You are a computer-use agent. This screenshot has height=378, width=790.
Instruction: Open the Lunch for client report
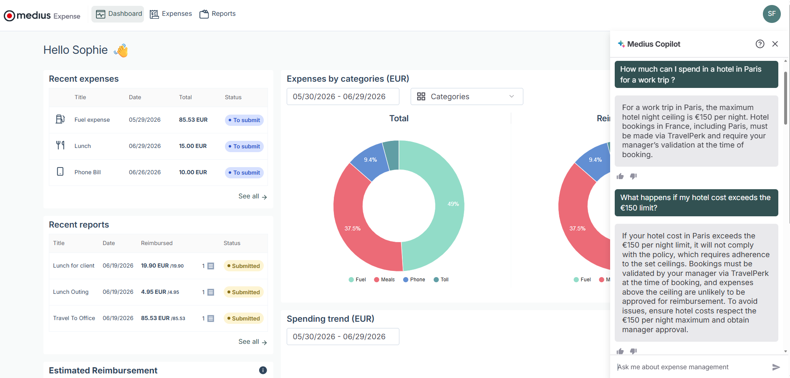74,266
